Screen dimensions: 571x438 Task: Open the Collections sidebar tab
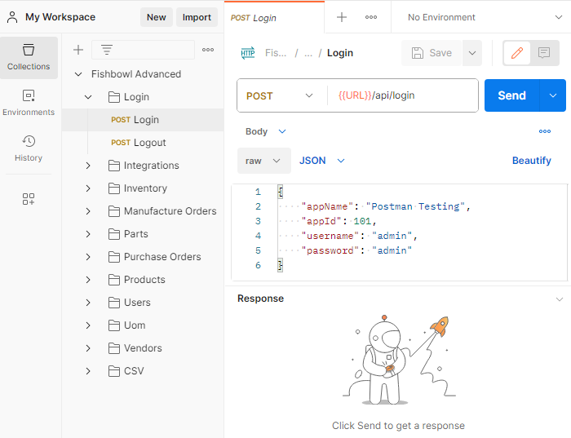[29, 58]
